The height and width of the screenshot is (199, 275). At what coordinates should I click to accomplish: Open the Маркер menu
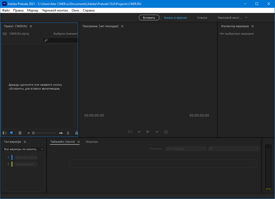32,9
